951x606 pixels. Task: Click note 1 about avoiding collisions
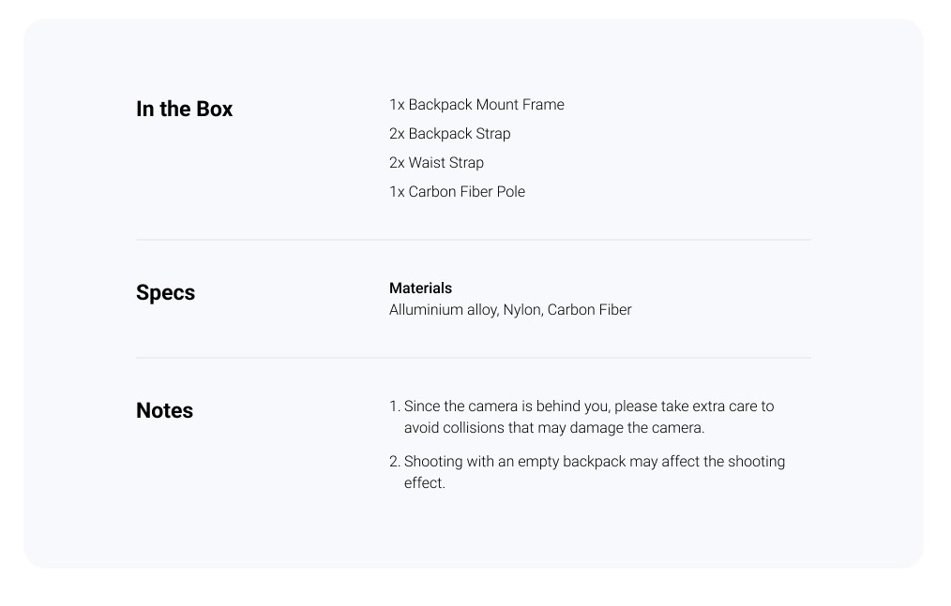(x=581, y=417)
